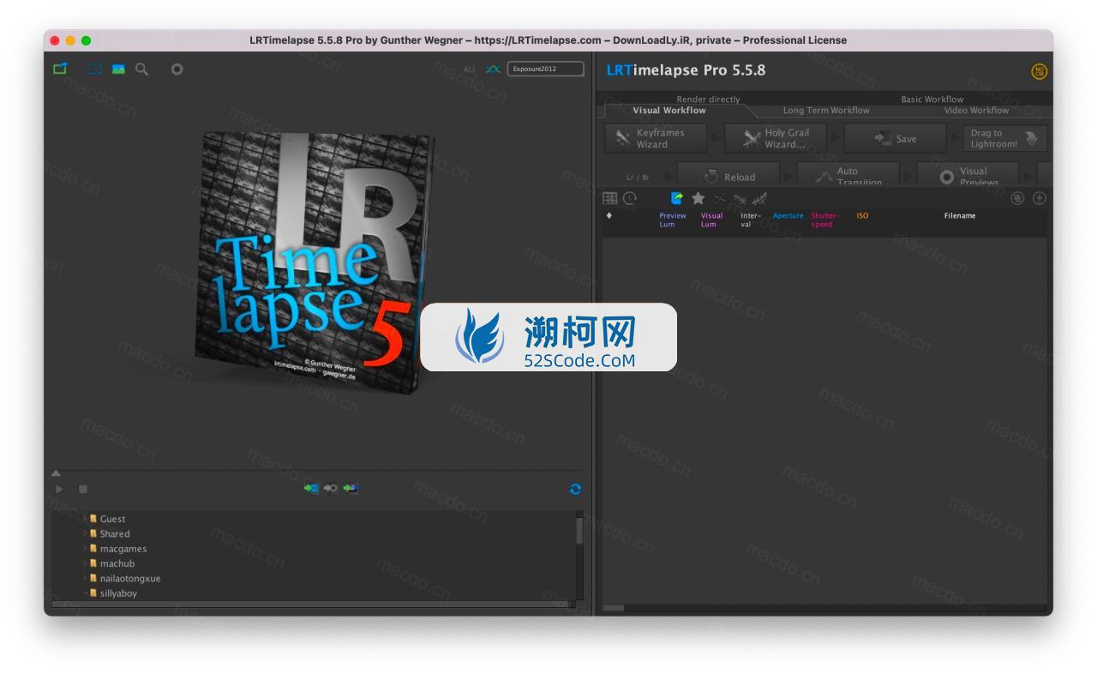This screenshot has height=674, width=1097.
Task: Click the Reload button
Action: click(728, 175)
